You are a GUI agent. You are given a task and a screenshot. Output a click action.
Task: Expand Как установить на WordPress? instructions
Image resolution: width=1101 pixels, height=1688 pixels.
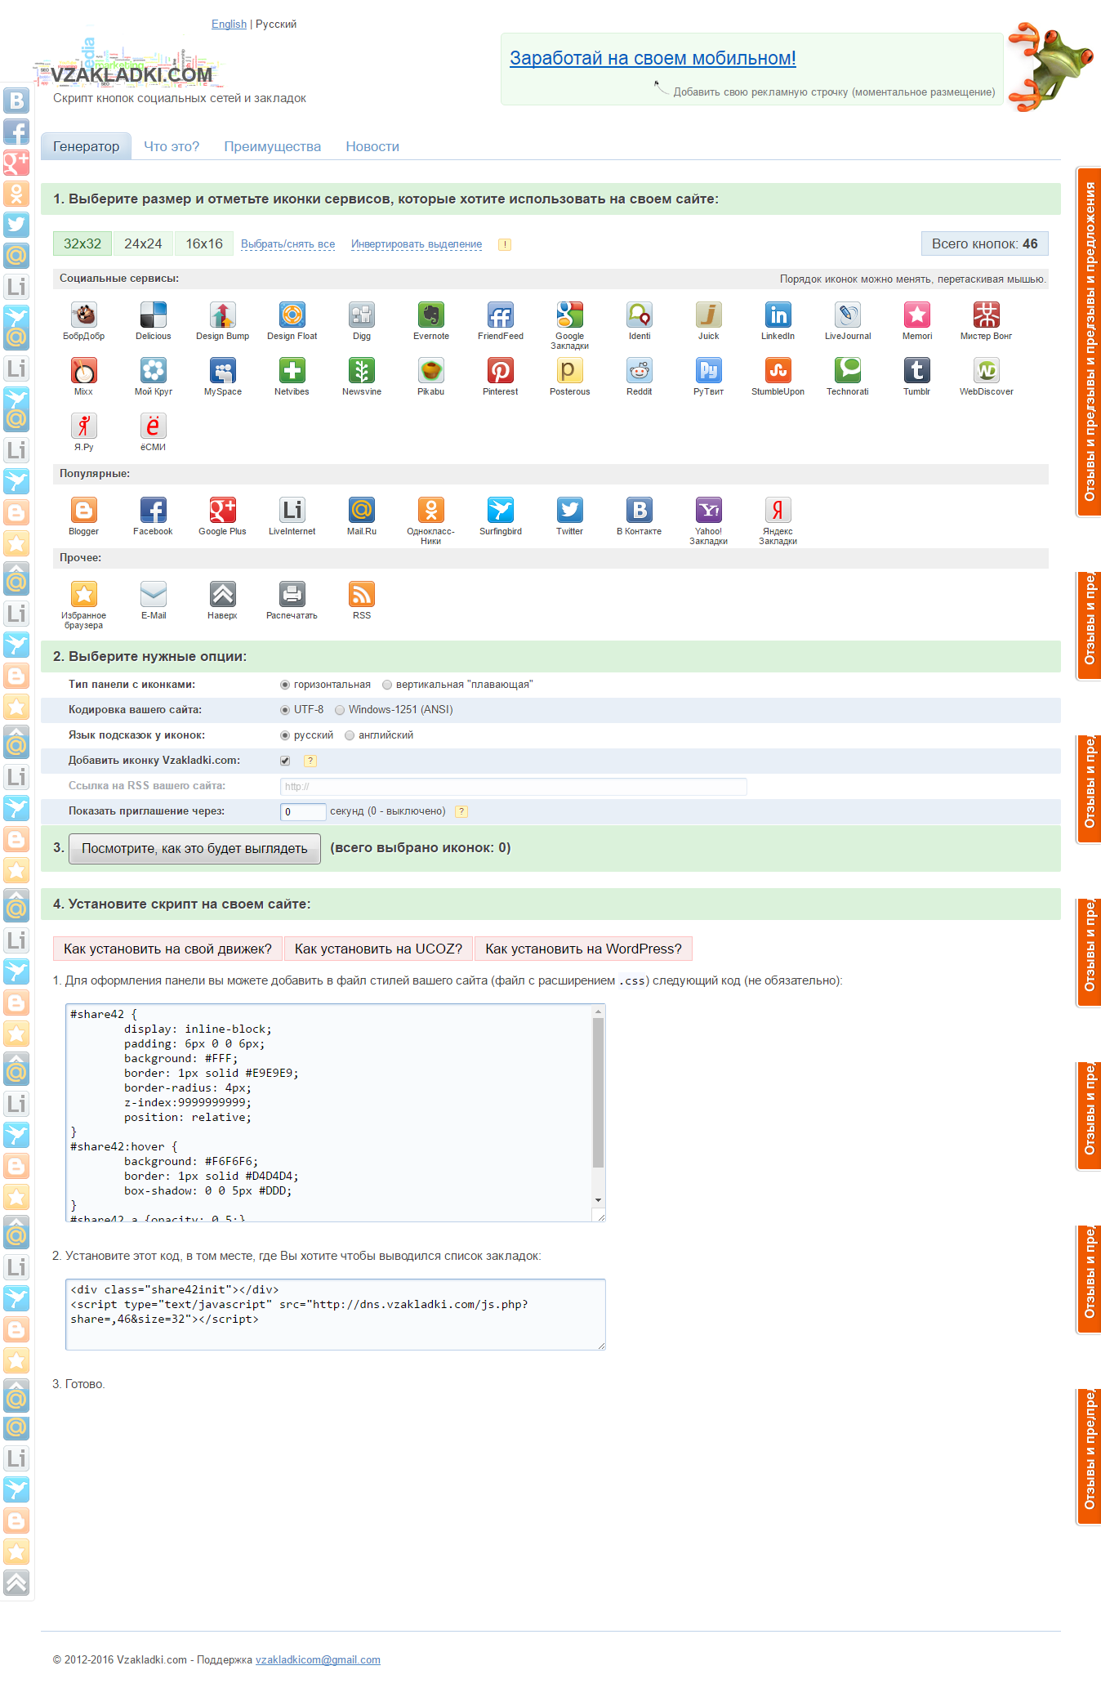pyautogui.click(x=583, y=949)
